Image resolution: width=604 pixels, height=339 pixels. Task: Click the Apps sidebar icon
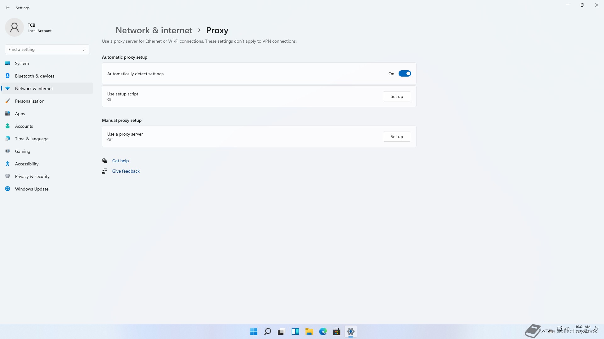8,114
